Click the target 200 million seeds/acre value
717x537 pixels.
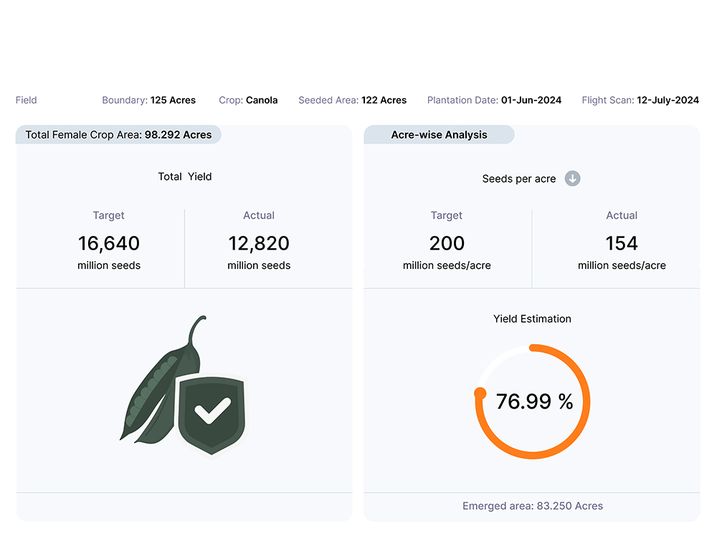click(x=447, y=244)
